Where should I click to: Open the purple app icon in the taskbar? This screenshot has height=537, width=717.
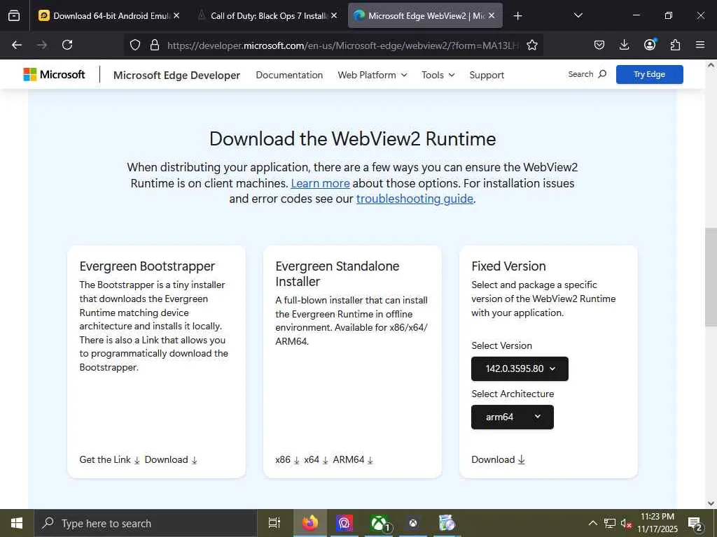pyautogui.click(x=344, y=523)
